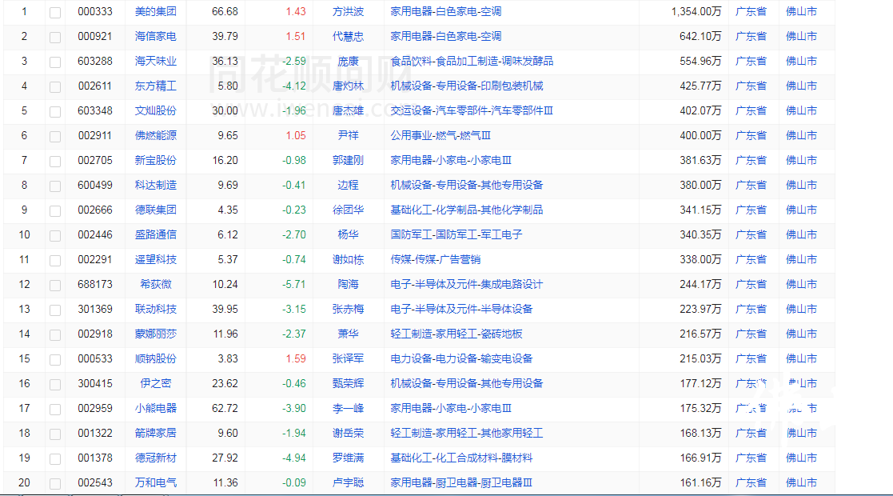
Task: Click stock name 德联集团
Action: tap(155, 210)
